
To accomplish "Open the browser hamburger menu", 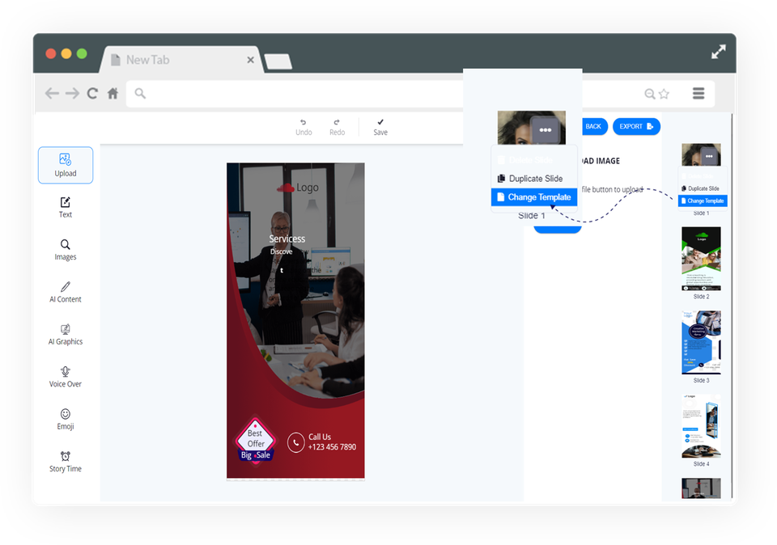I will [x=698, y=93].
